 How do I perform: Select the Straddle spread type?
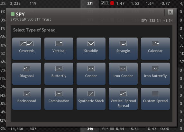91,48
